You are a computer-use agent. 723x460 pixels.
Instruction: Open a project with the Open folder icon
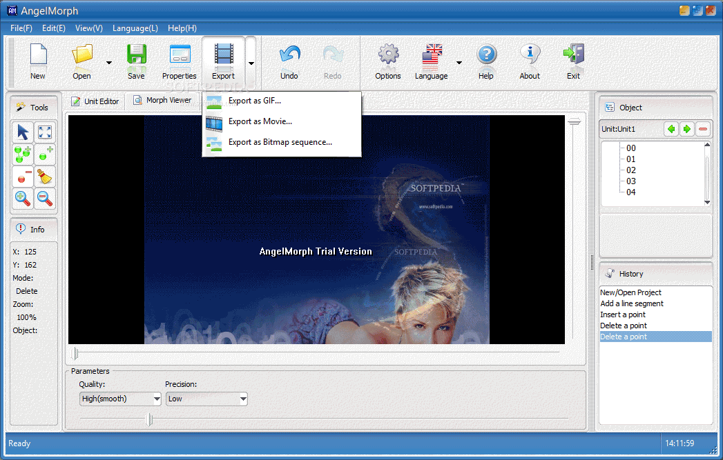pos(82,61)
